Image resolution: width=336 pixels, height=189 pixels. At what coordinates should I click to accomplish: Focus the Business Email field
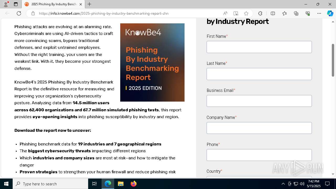(x=259, y=101)
